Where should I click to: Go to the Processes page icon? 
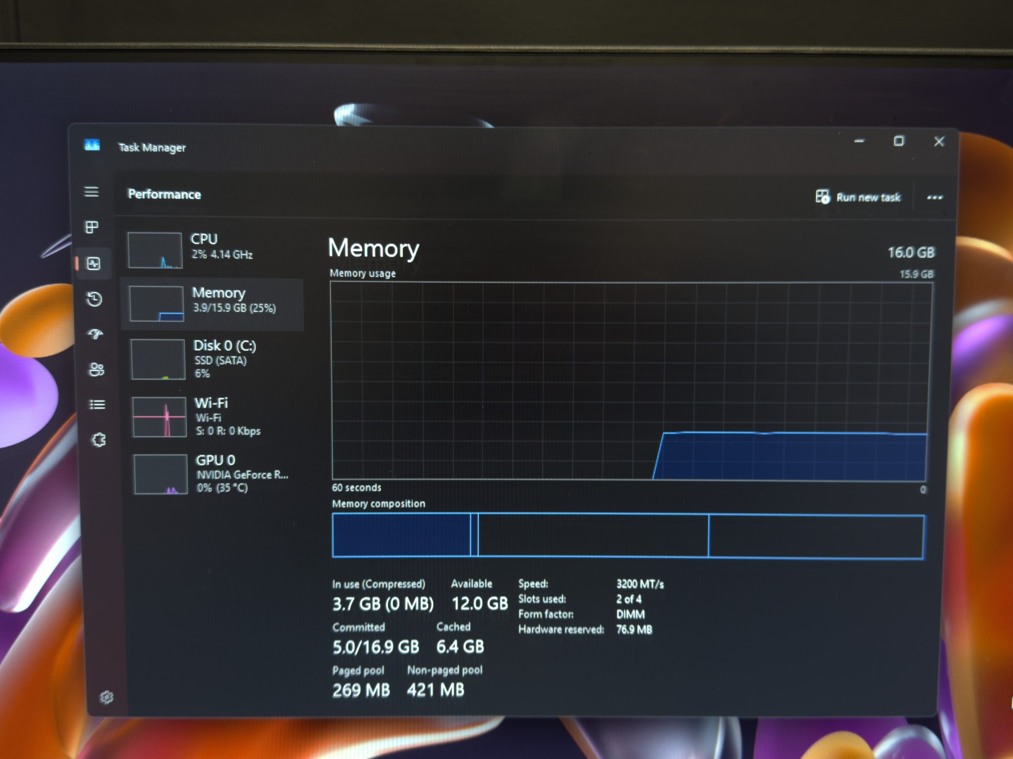tap(92, 227)
